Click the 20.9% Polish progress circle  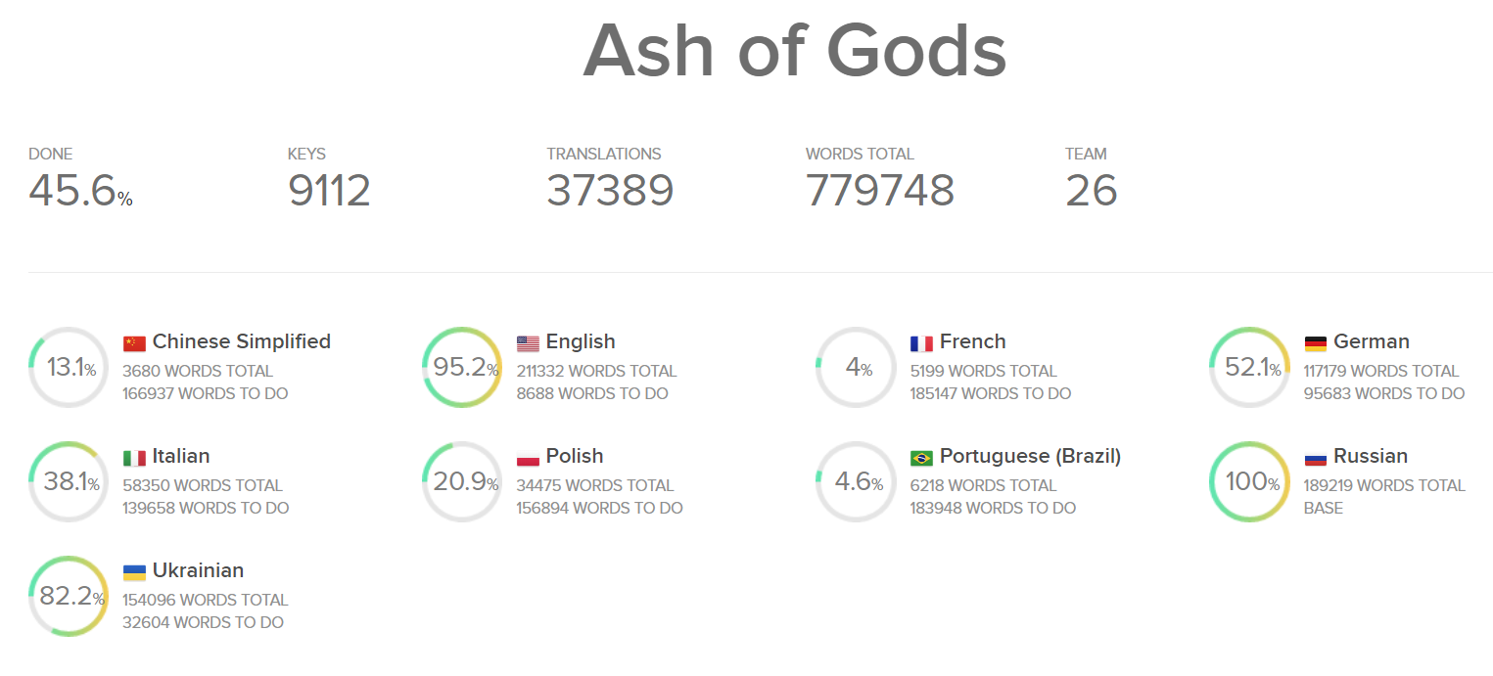462,482
